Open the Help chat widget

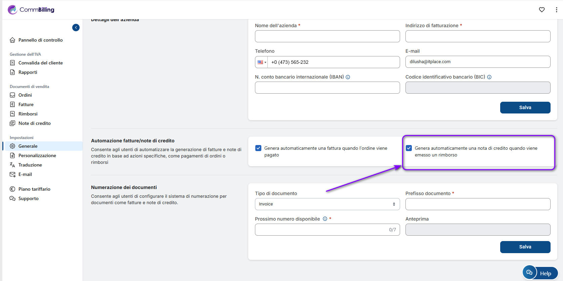click(x=540, y=273)
